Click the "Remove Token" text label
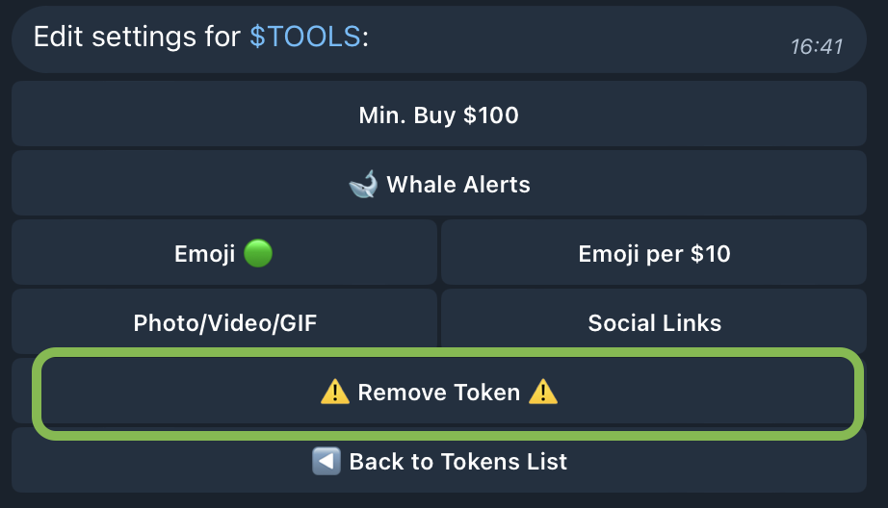The width and height of the screenshot is (888, 508). point(438,392)
